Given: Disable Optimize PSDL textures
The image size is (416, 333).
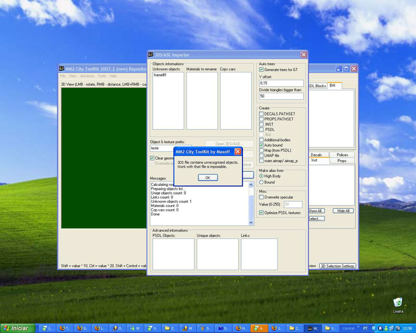Looking at the screenshot, I should [x=262, y=213].
